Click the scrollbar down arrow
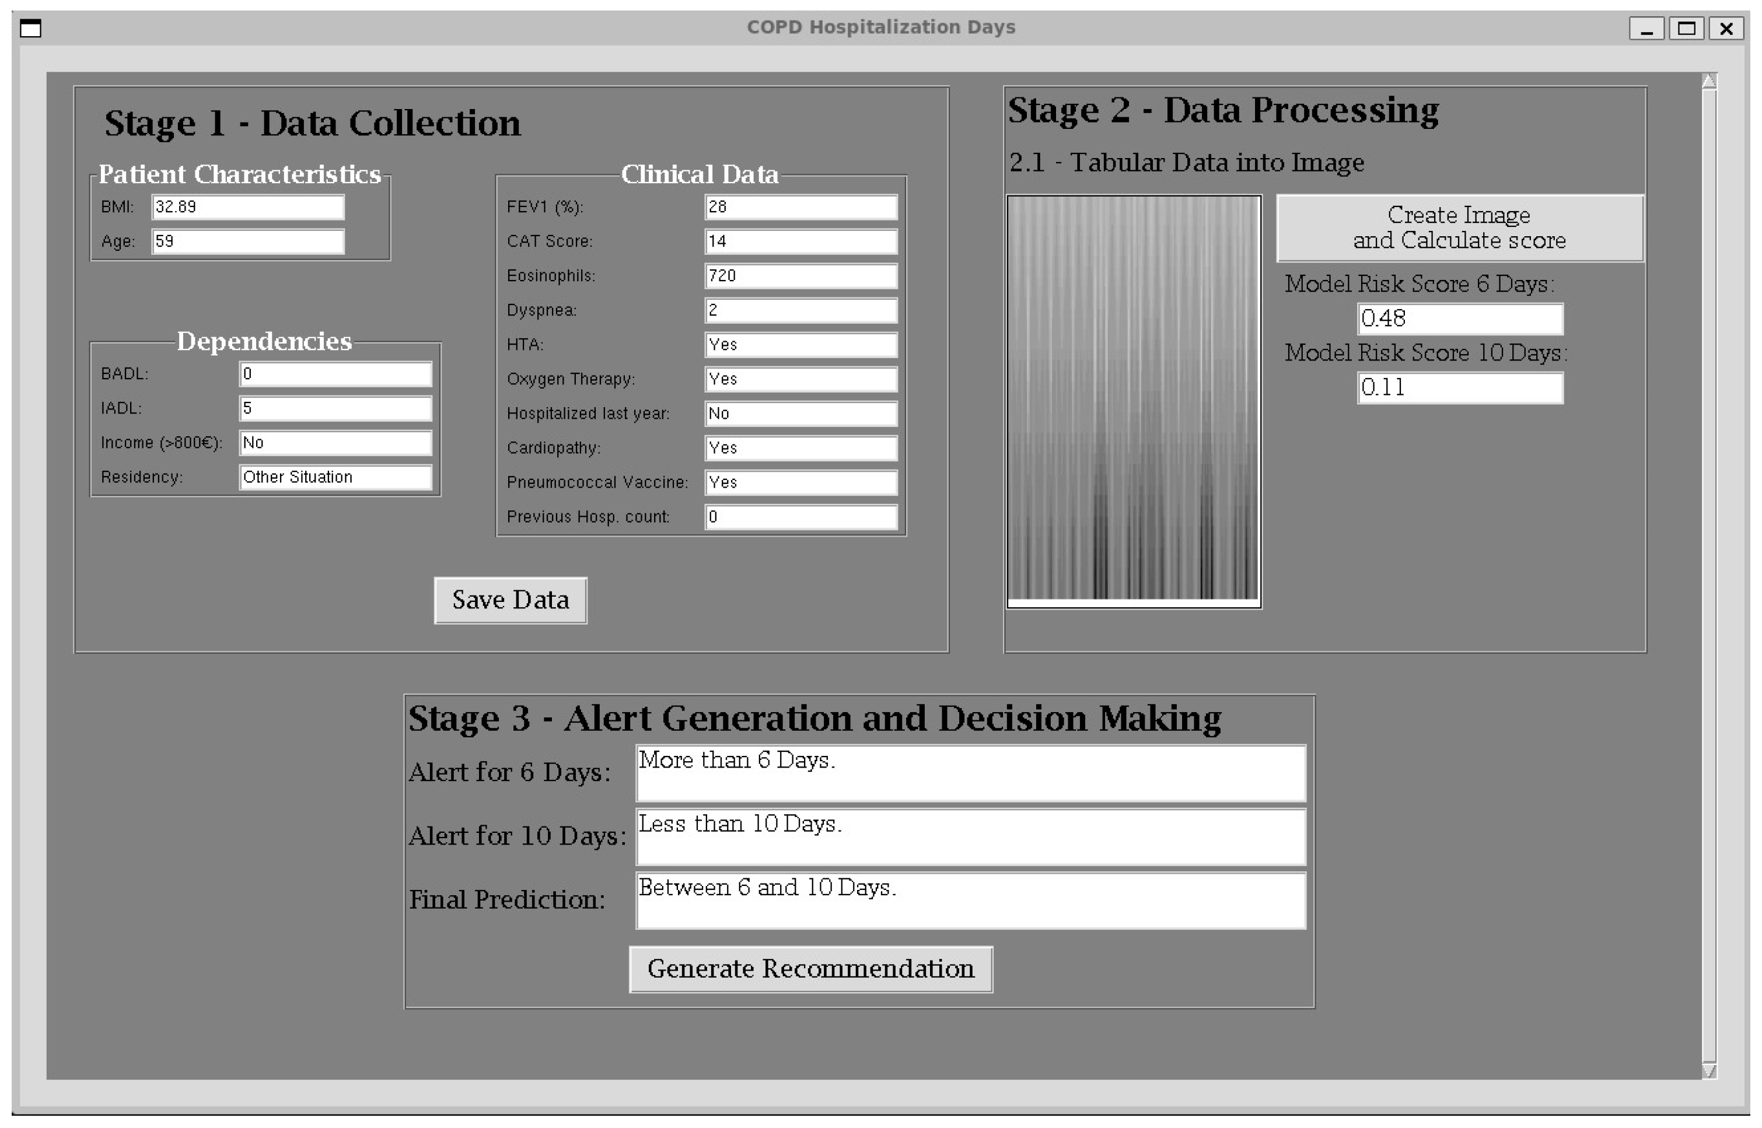Screen dimensions: 1762x1128 1709,1071
